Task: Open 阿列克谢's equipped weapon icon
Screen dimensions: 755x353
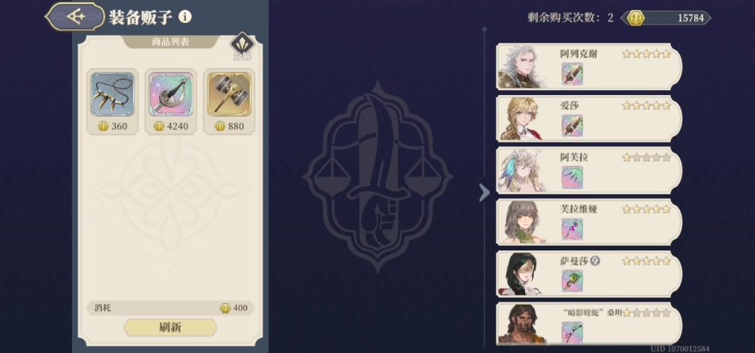Action: (x=572, y=75)
